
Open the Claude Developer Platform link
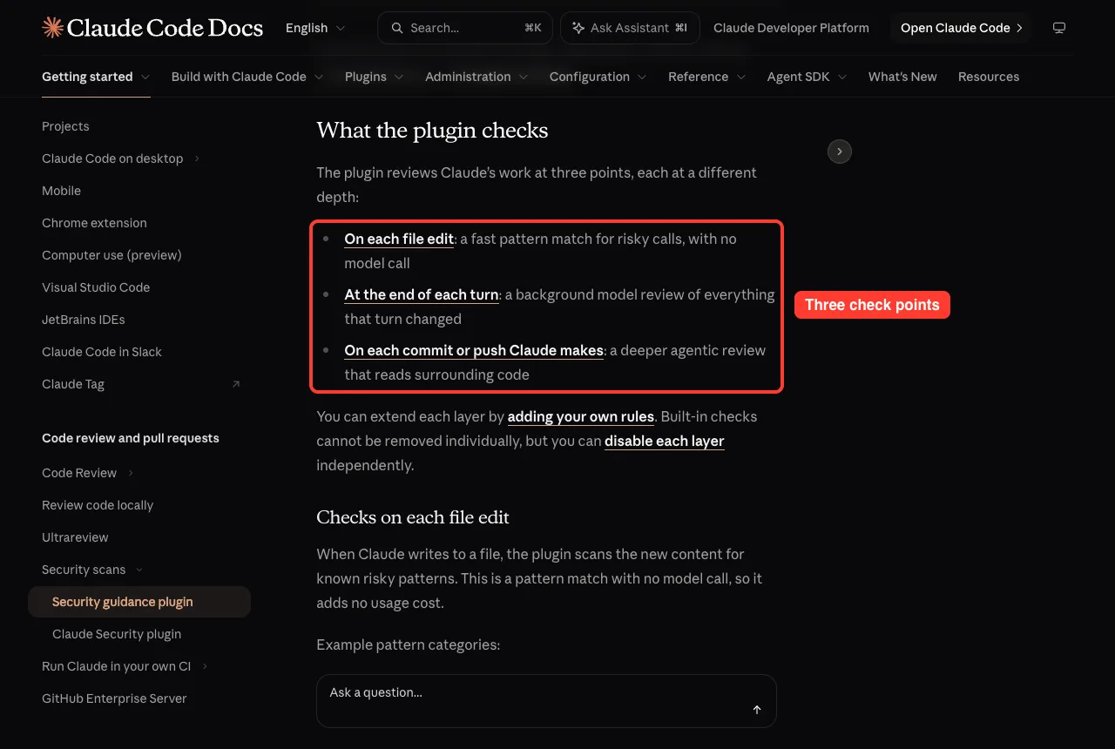(791, 28)
